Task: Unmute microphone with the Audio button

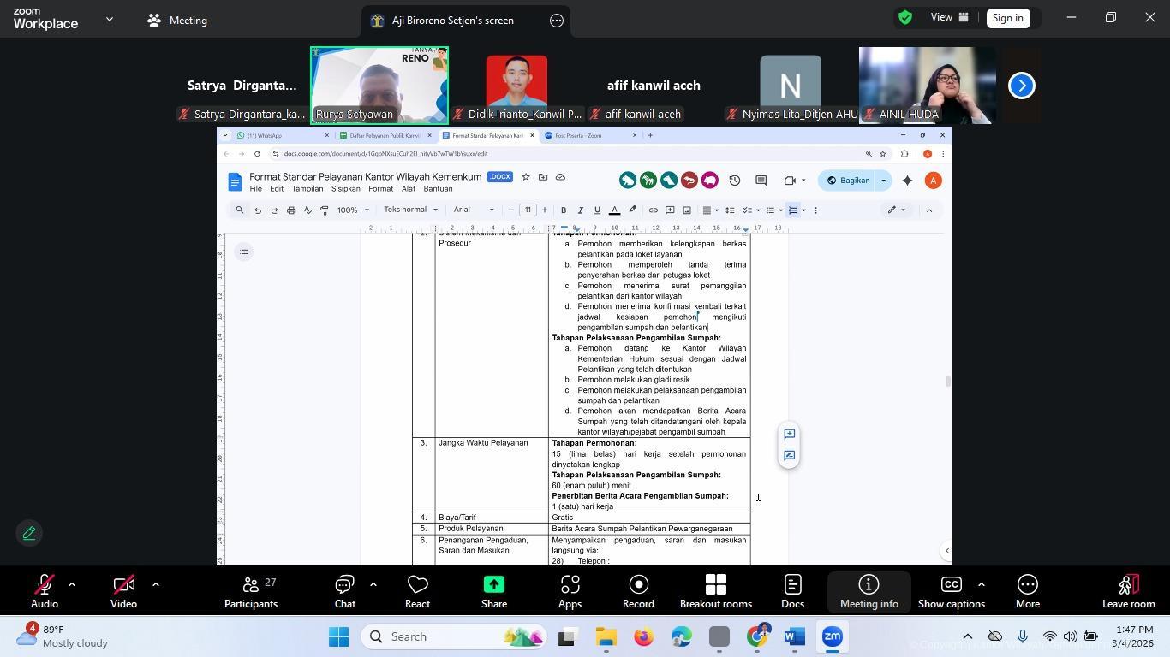Action: (45, 591)
